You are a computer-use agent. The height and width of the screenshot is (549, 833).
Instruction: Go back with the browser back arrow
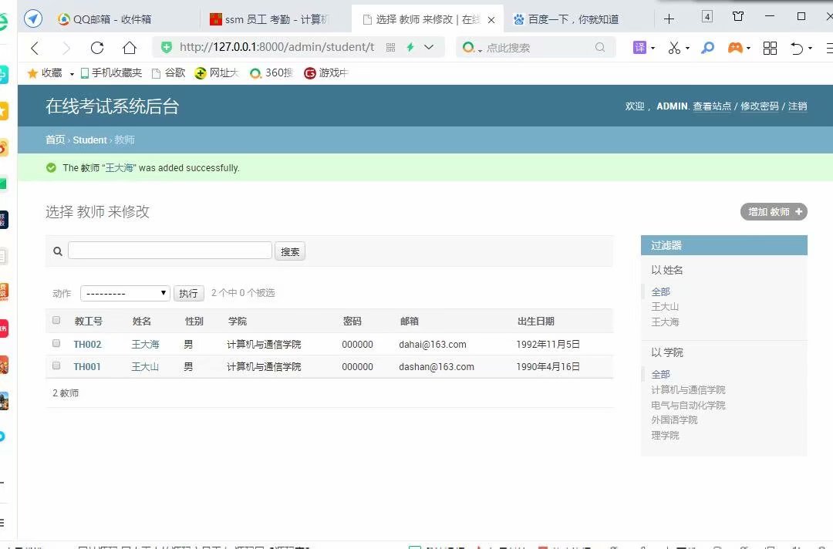click(x=35, y=49)
